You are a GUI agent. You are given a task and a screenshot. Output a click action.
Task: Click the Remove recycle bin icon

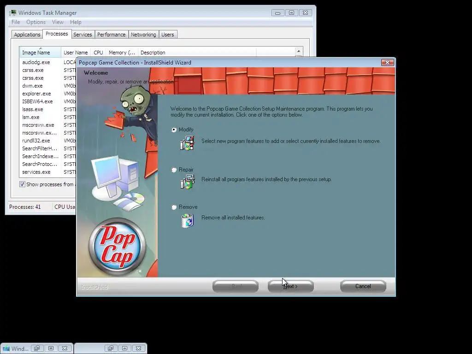[x=187, y=221]
